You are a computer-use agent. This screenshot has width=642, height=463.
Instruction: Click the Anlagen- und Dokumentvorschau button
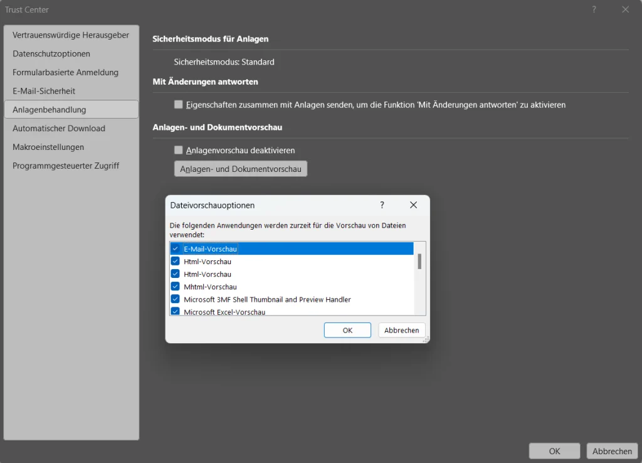[240, 168]
